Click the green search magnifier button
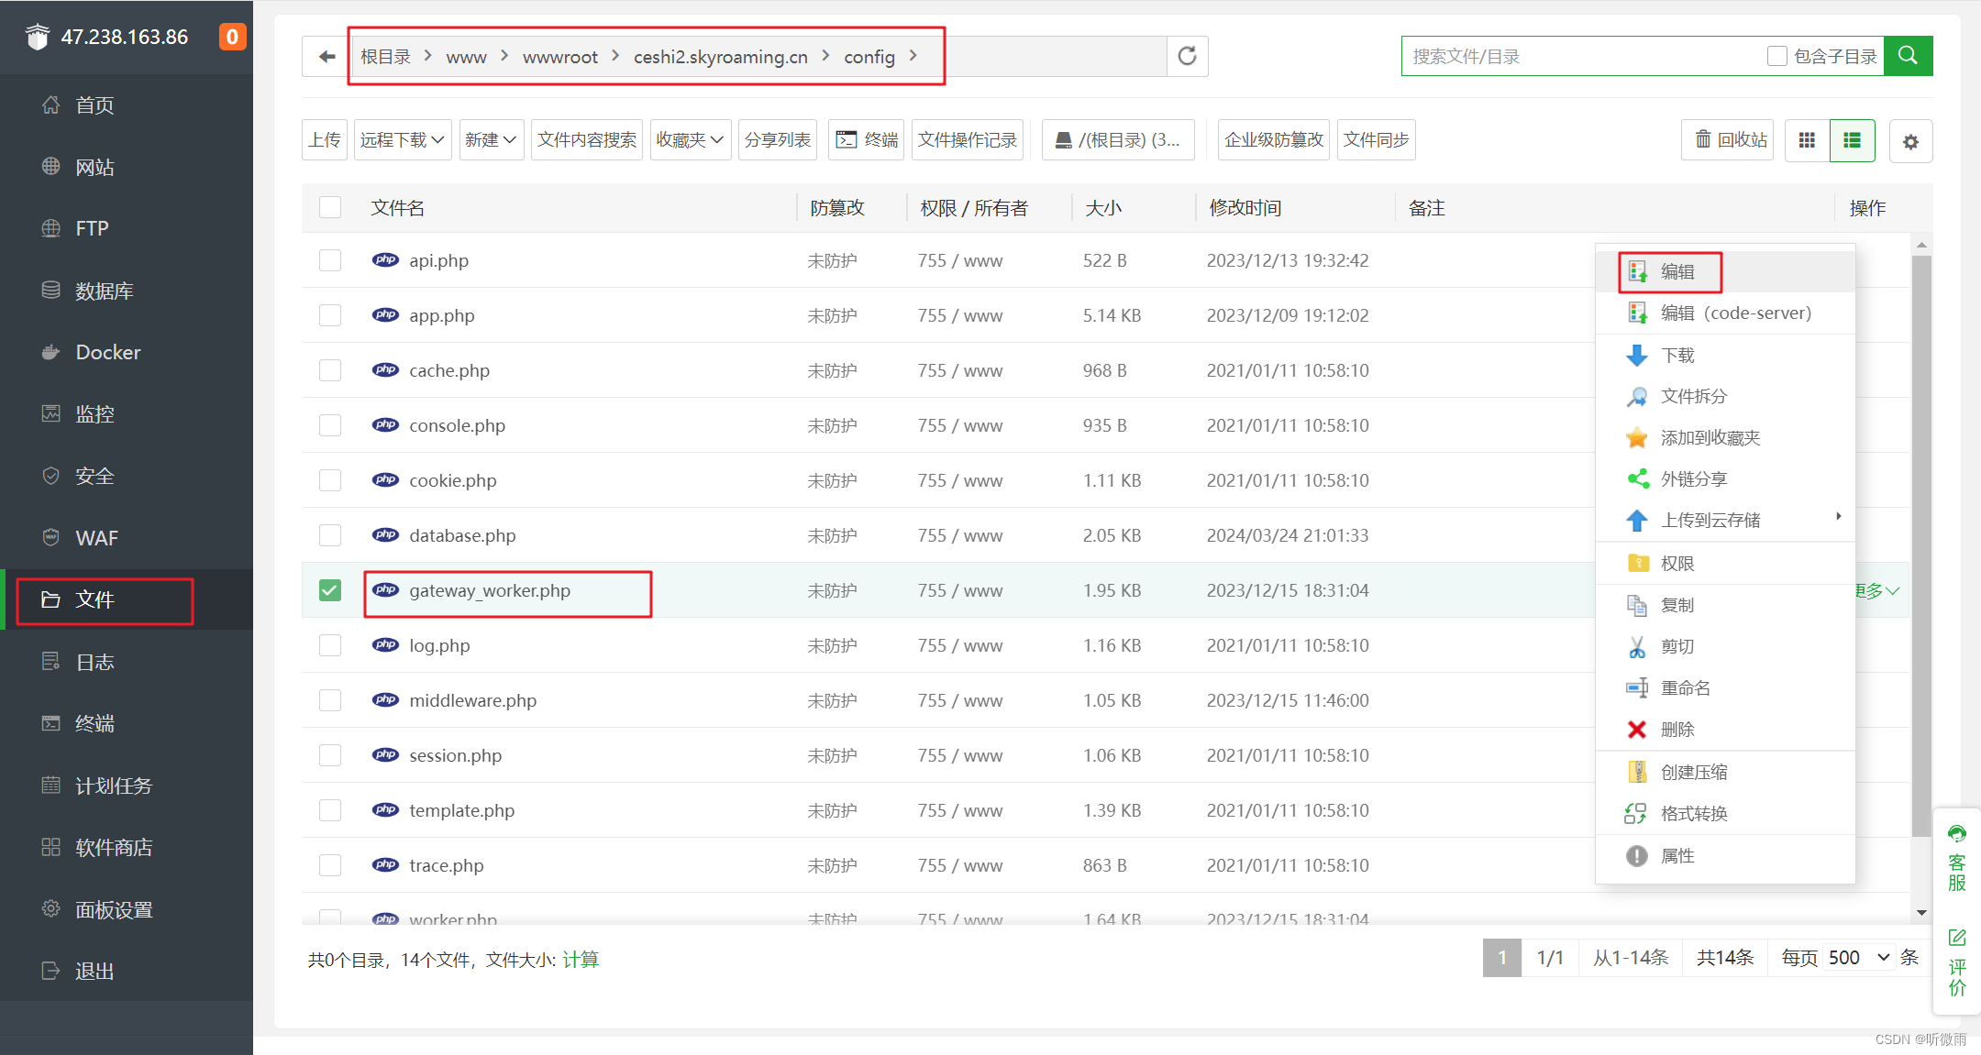Image resolution: width=1981 pixels, height=1055 pixels. click(x=1908, y=56)
